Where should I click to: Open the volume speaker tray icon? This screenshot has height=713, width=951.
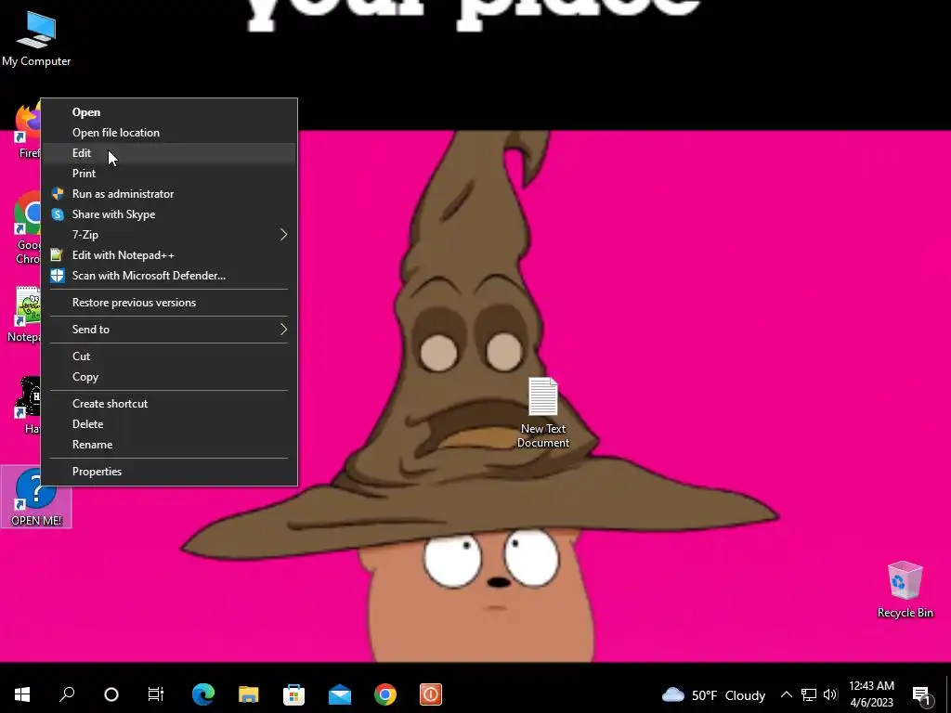point(830,694)
